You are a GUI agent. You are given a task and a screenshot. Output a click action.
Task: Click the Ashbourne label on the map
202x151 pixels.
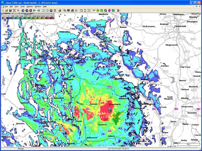92,138
